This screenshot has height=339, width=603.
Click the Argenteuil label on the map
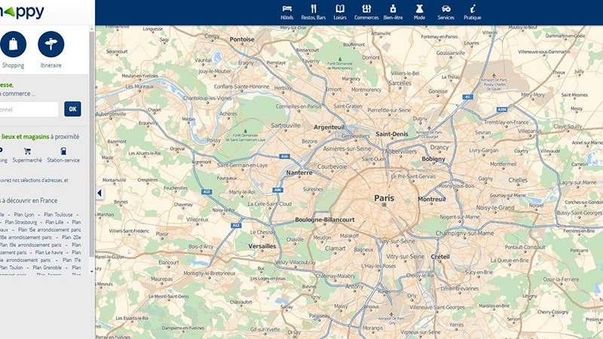(x=329, y=127)
